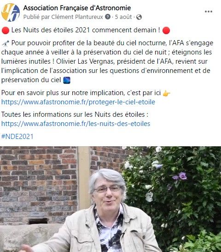
Task: Click the pointing hand emoji
Action: [166, 93]
